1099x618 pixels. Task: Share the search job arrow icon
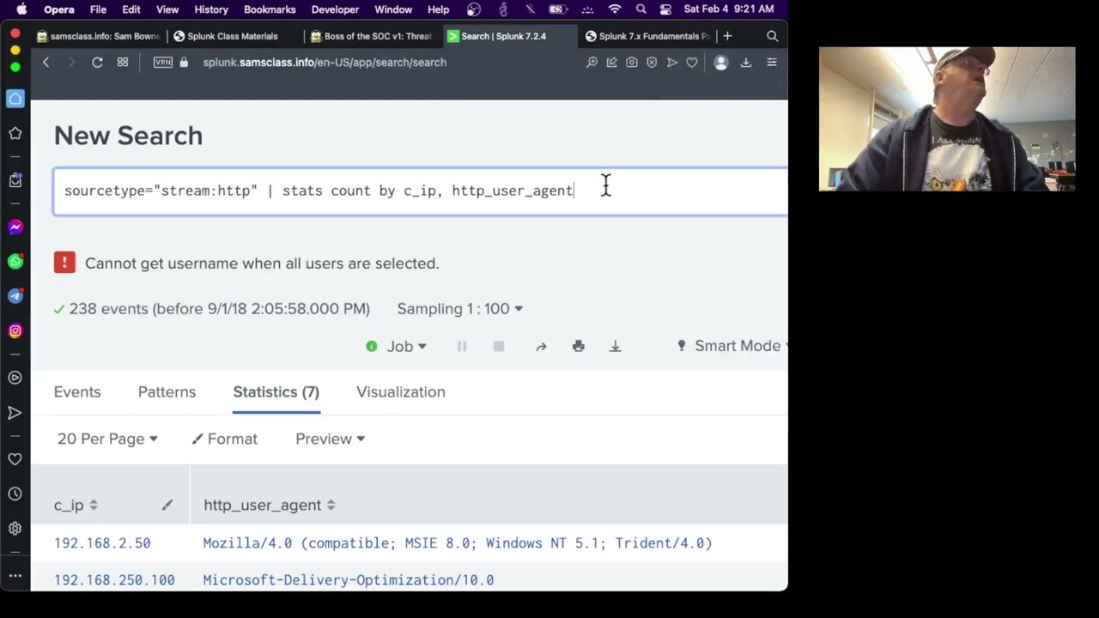(x=541, y=346)
